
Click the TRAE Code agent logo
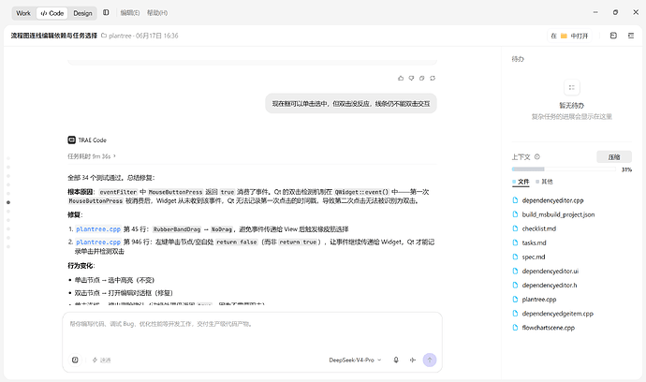(x=72, y=140)
